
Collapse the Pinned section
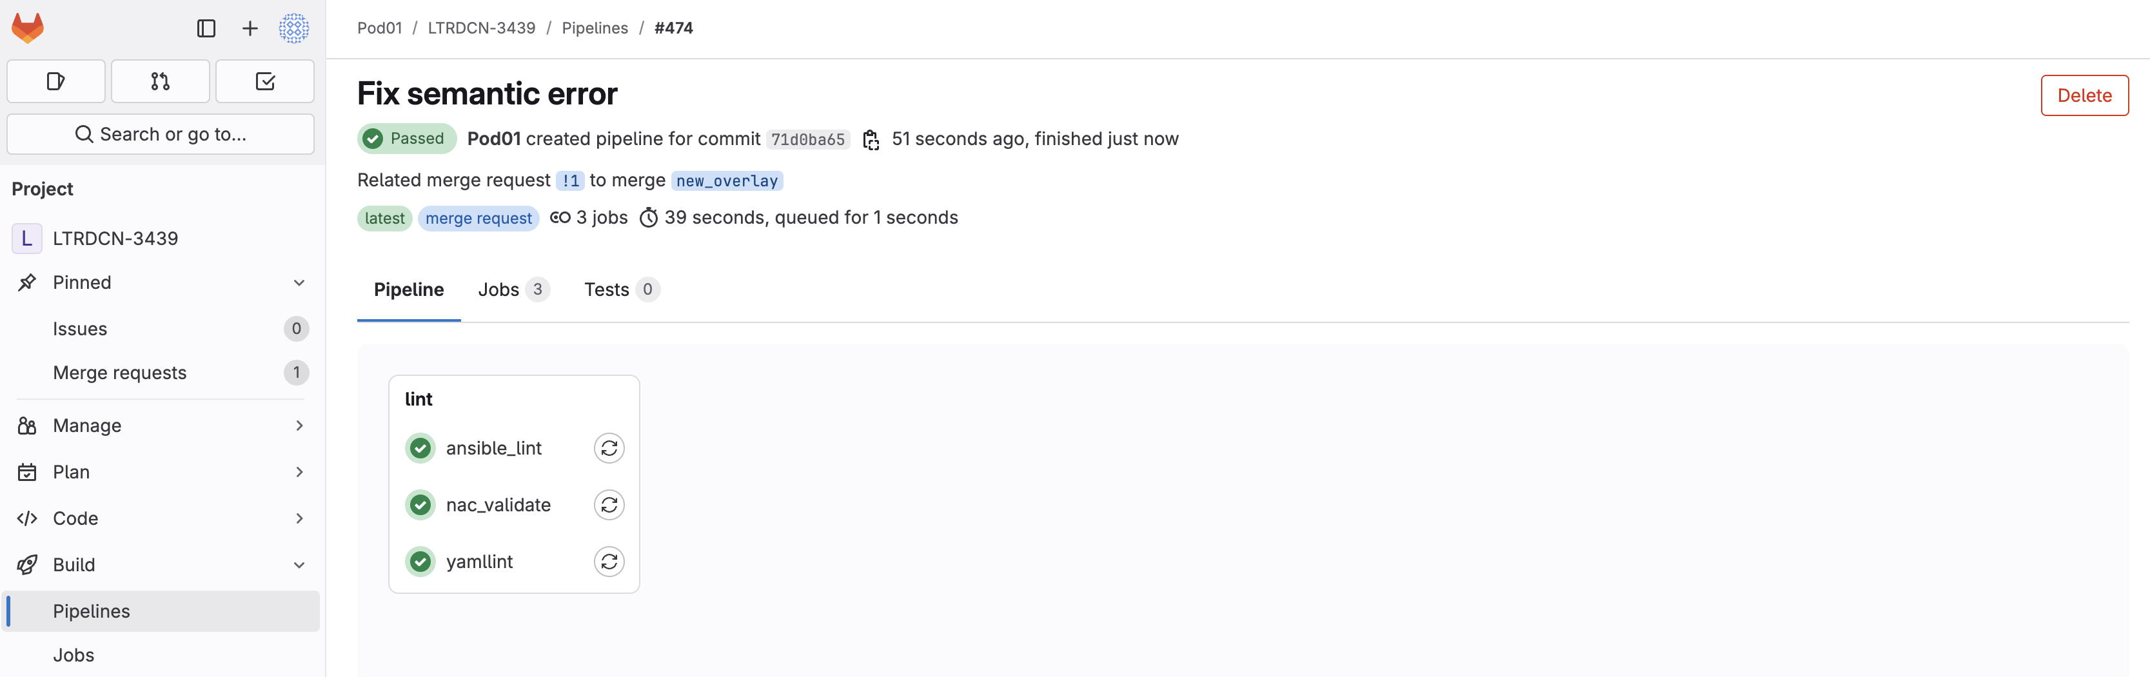pos(299,283)
